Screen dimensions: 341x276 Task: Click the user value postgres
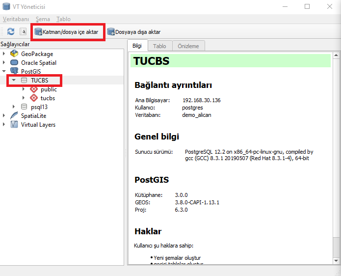(192, 108)
